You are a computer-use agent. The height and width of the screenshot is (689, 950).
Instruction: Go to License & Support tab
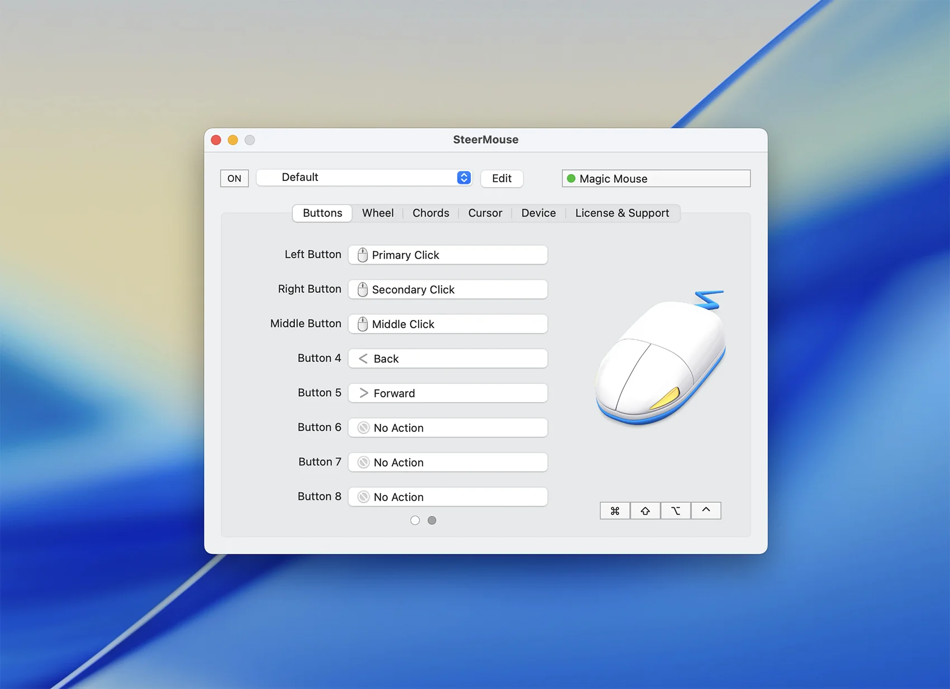click(622, 213)
